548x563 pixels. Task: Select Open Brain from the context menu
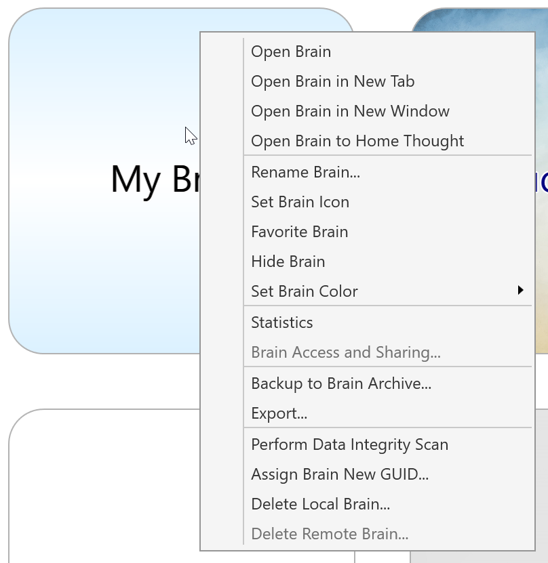click(x=291, y=52)
